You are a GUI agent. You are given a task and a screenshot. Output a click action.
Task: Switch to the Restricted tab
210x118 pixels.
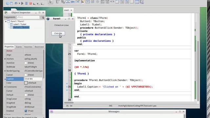pos(39,47)
